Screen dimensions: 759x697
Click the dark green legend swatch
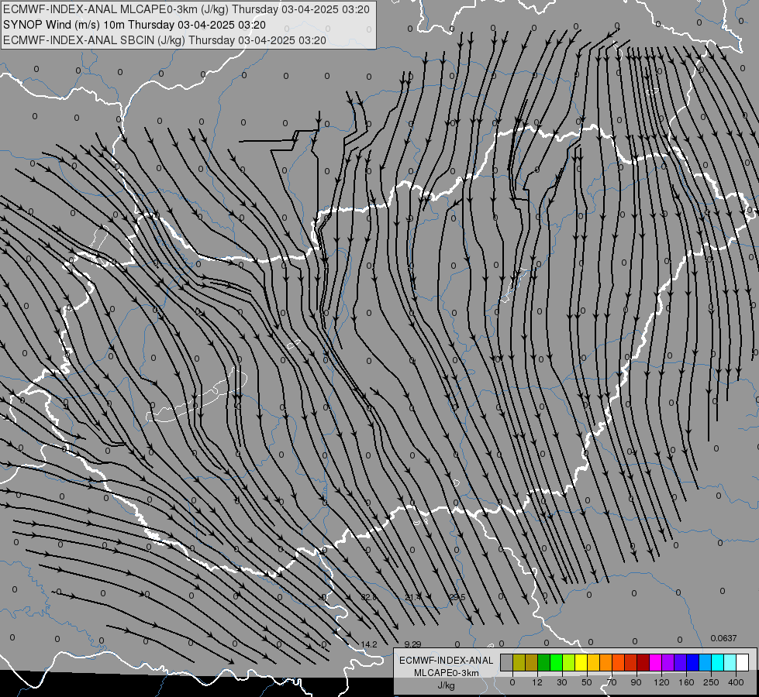point(544,662)
